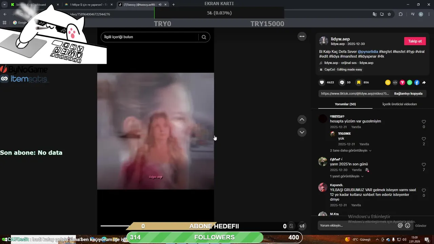Get embed code via the </> icon
This screenshot has height=244, width=434.
click(x=395, y=82)
